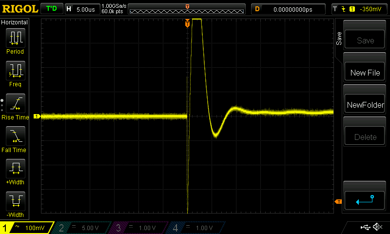The image size is (390, 234).
Task: Select the +Width measurement icon
Action: tap(16, 169)
